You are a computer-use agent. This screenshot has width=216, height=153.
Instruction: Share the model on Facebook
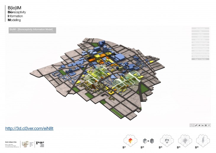[x=209, y=125]
